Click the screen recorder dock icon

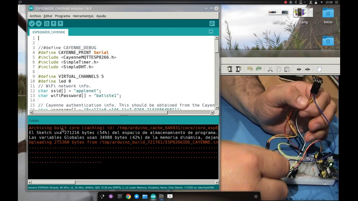[x=170, y=197]
